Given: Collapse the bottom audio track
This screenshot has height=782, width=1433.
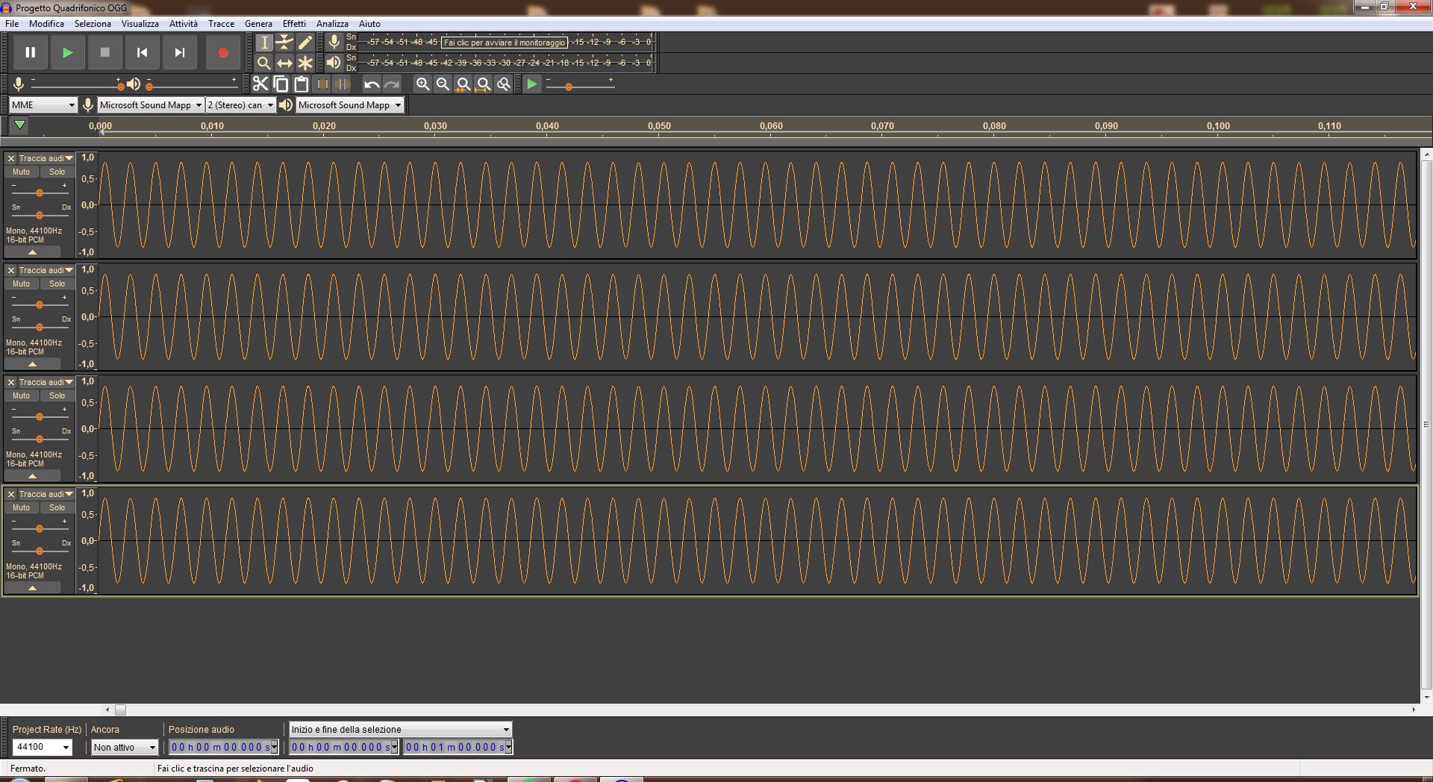Looking at the screenshot, I should 32,588.
